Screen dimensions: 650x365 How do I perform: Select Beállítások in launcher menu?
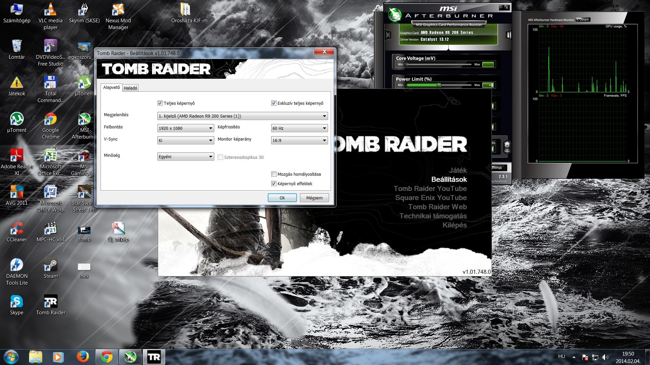coord(449,179)
